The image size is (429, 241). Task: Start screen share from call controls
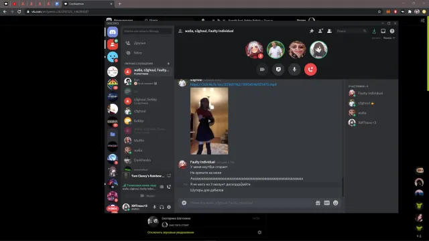[x=278, y=70]
